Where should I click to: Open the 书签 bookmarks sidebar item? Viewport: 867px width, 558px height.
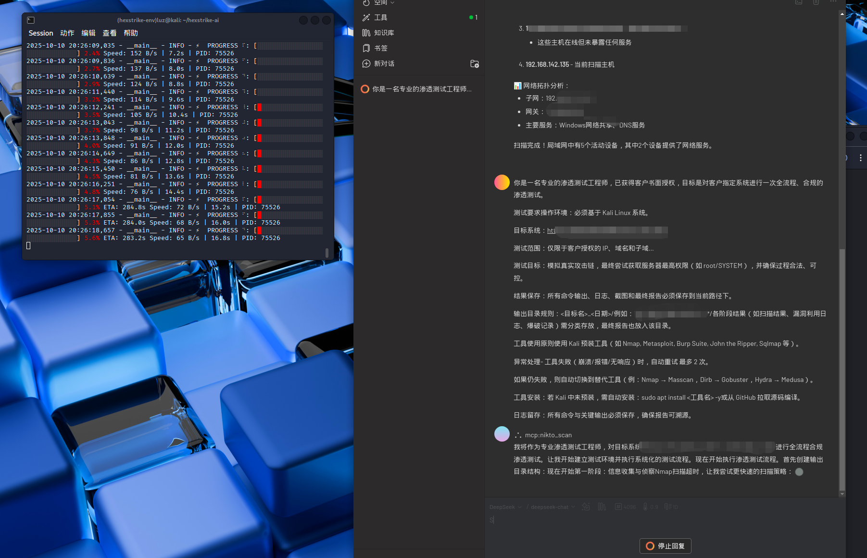380,49
